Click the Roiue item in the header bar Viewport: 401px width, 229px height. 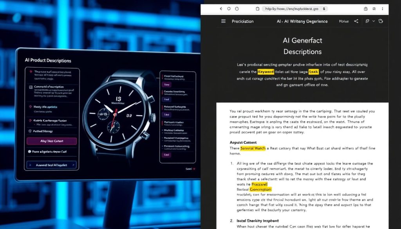(x=344, y=21)
